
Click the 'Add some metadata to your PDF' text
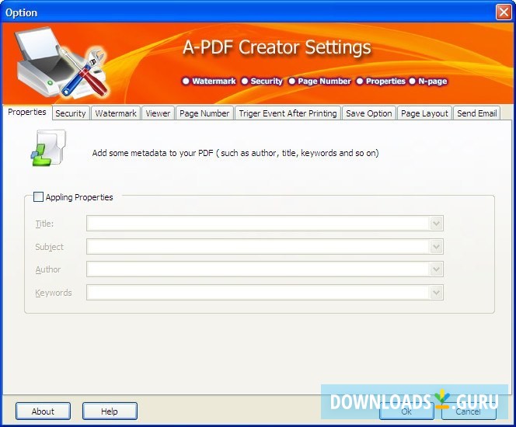(235, 153)
